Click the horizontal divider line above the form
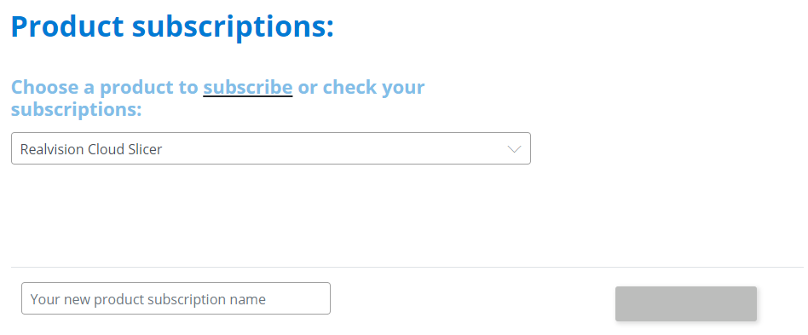808x335 pixels. tap(407, 267)
